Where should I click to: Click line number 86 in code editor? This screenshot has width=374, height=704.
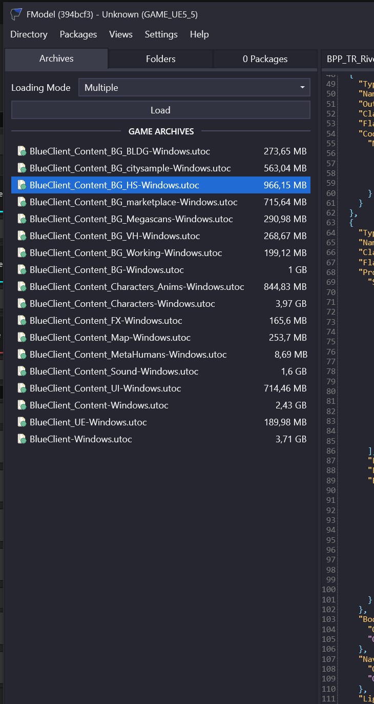[330, 451]
